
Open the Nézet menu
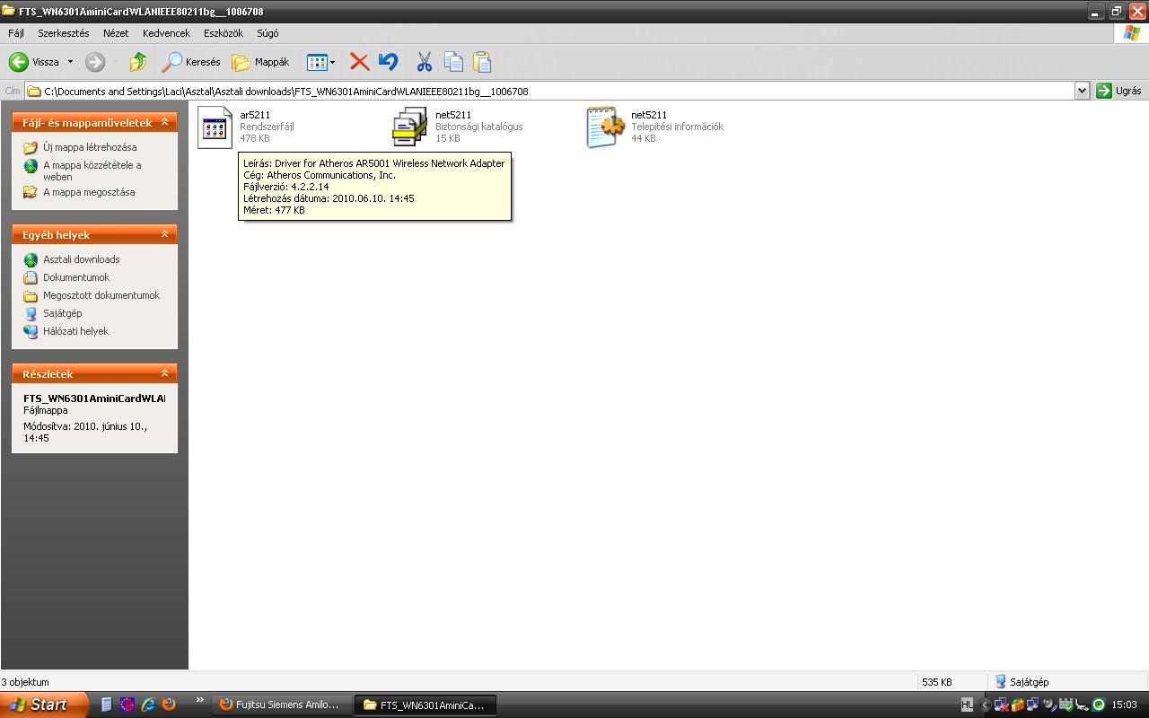pos(116,33)
